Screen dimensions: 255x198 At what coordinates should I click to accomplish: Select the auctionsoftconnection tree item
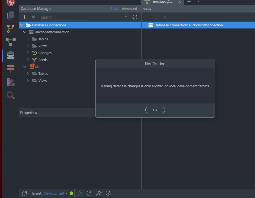click(x=52, y=32)
